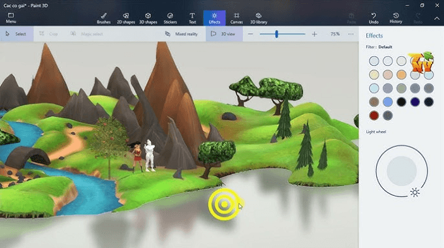Click the "Effects" panel heading

[374, 36]
